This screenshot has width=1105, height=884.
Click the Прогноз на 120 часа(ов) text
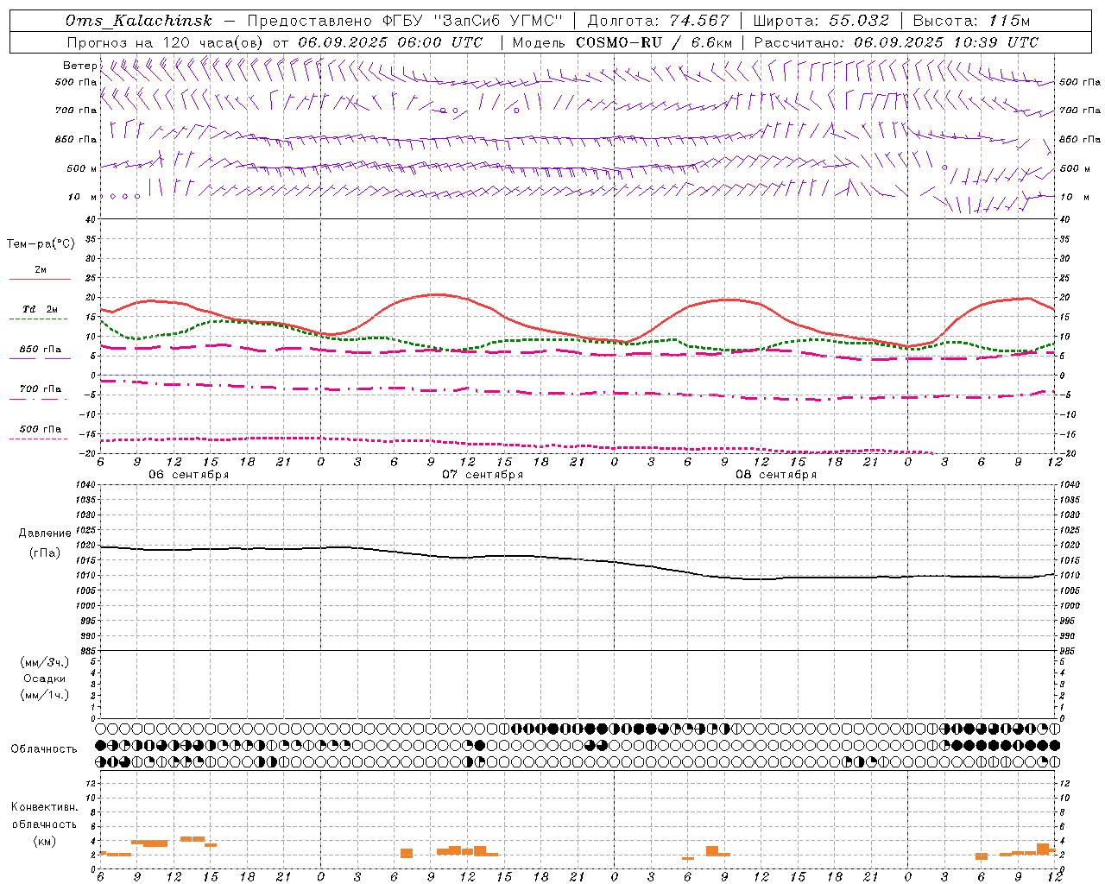click(x=166, y=42)
